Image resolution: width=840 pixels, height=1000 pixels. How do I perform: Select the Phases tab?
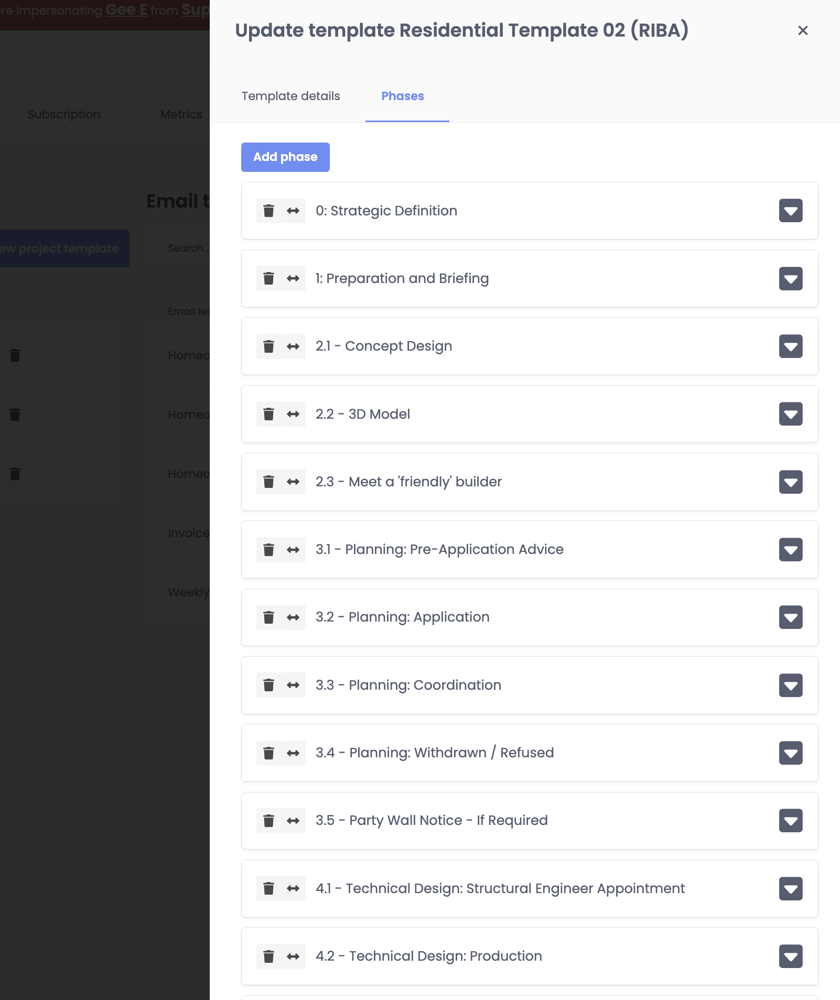click(x=402, y=96)
